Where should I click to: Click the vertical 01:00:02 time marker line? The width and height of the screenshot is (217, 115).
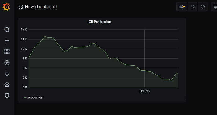coord(145,58)
